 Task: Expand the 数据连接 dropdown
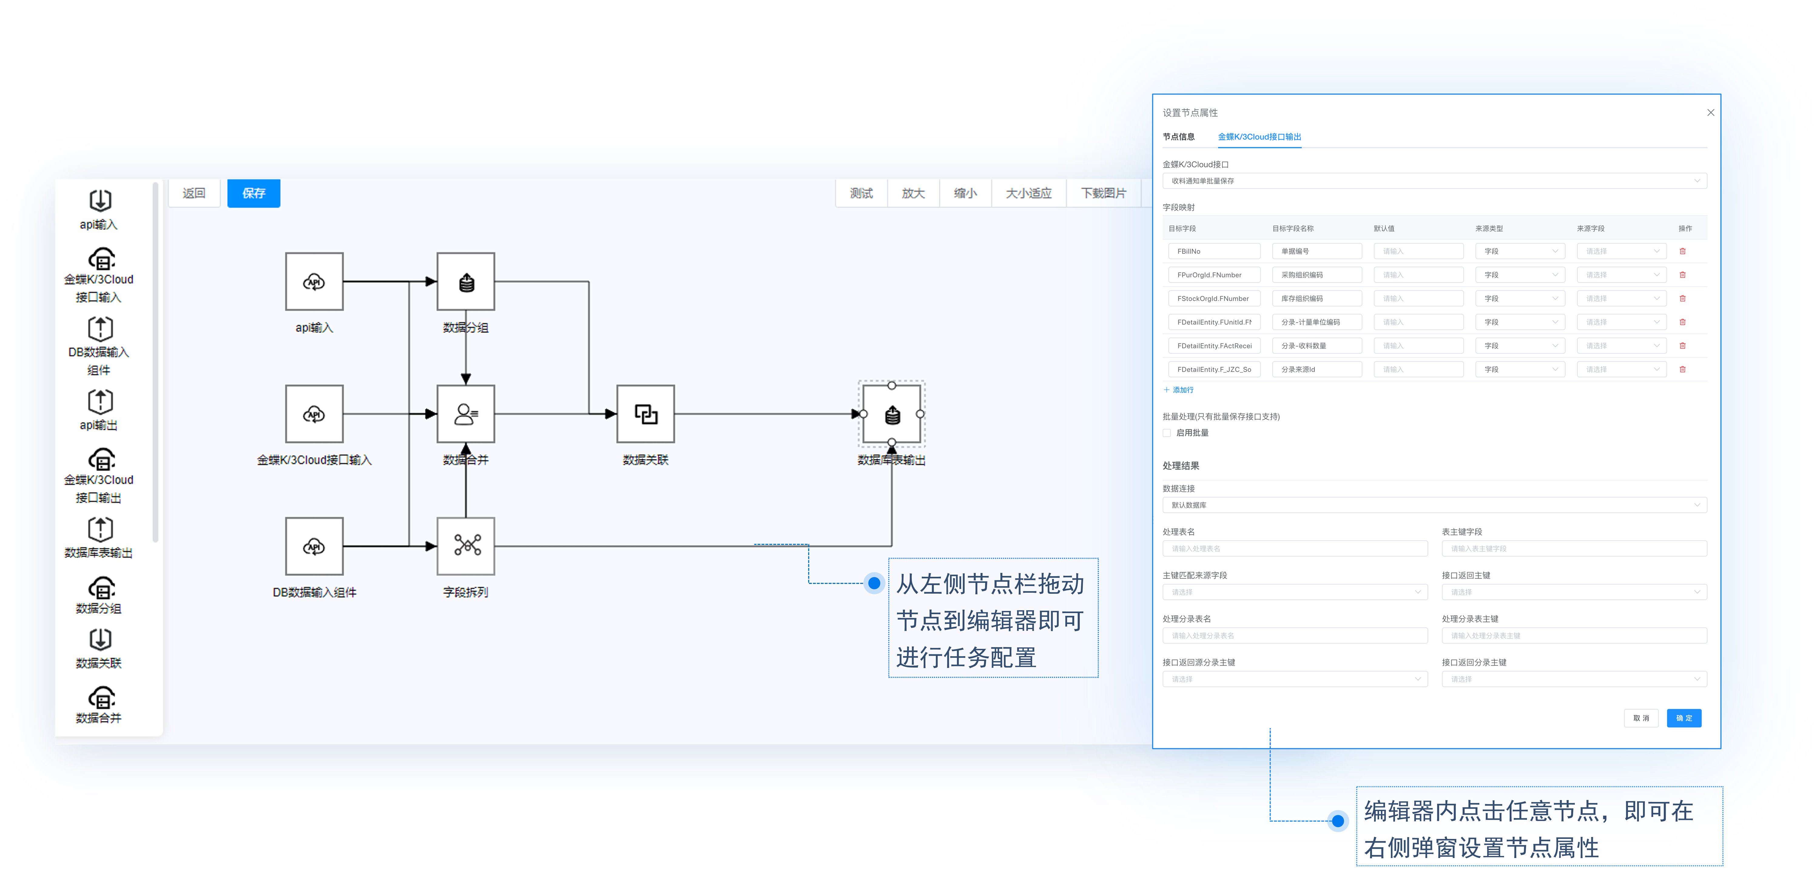coord(1434,505)
